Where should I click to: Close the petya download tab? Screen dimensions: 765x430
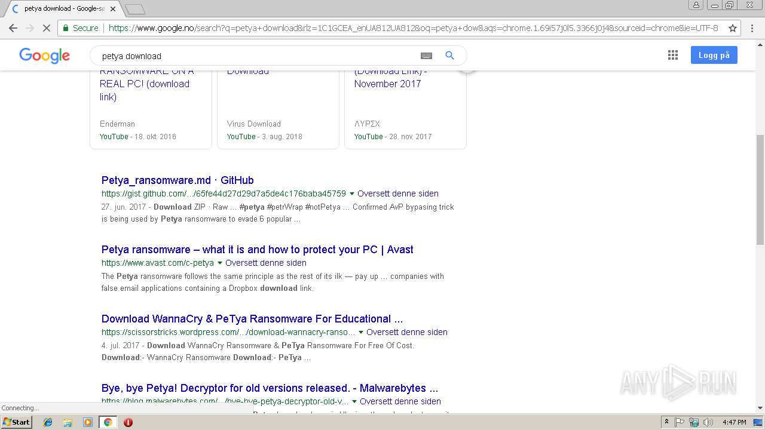click(113, 9)
